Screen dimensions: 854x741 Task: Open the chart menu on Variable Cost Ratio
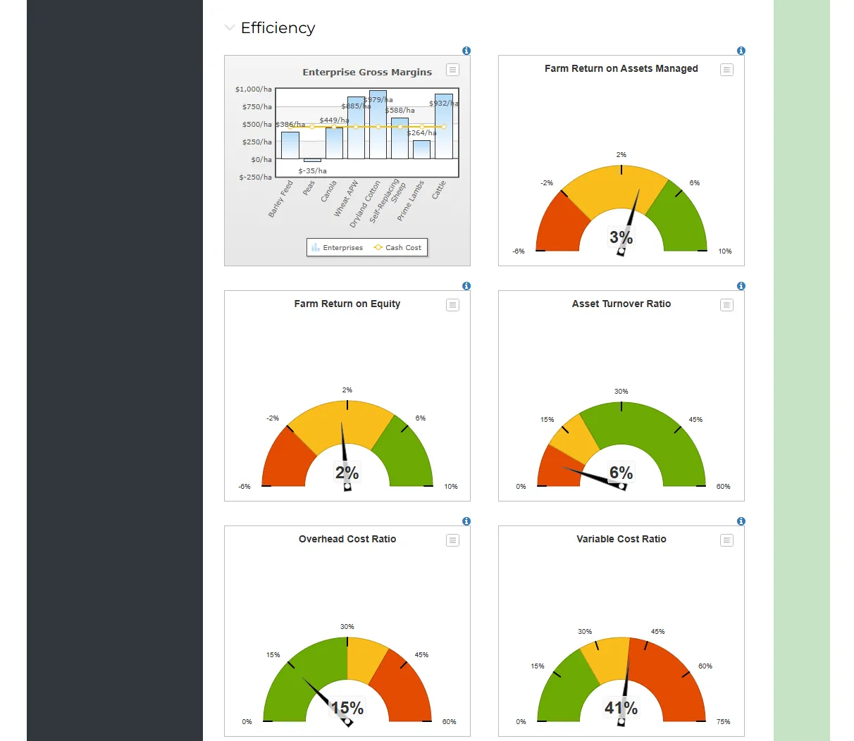726,540
